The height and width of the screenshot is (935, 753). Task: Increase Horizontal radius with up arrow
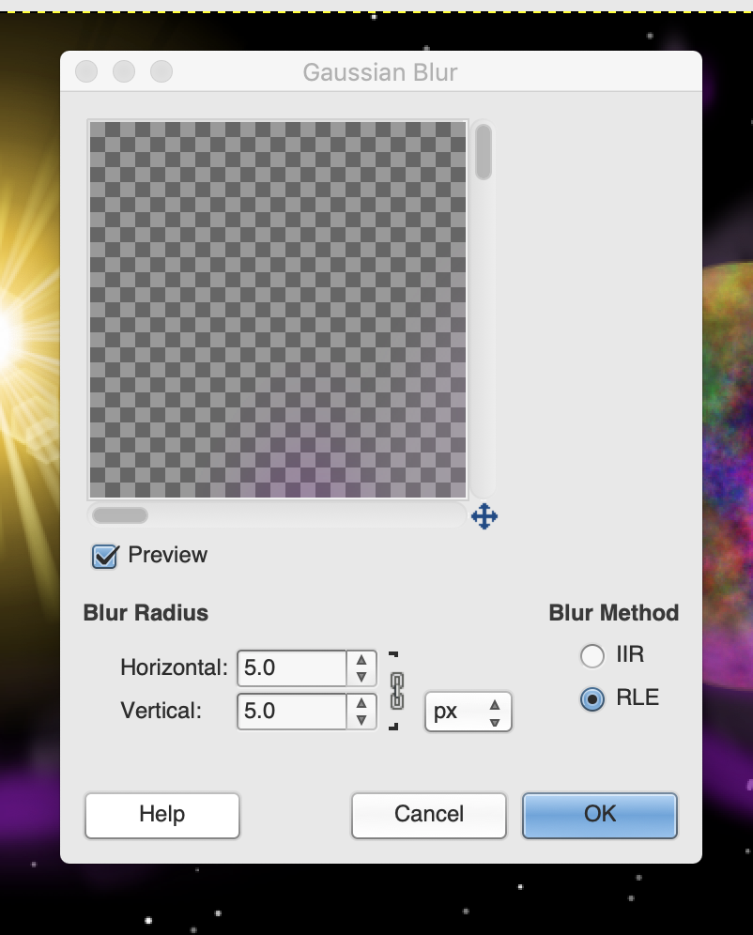pyautogui.click(x=361, y=660)
